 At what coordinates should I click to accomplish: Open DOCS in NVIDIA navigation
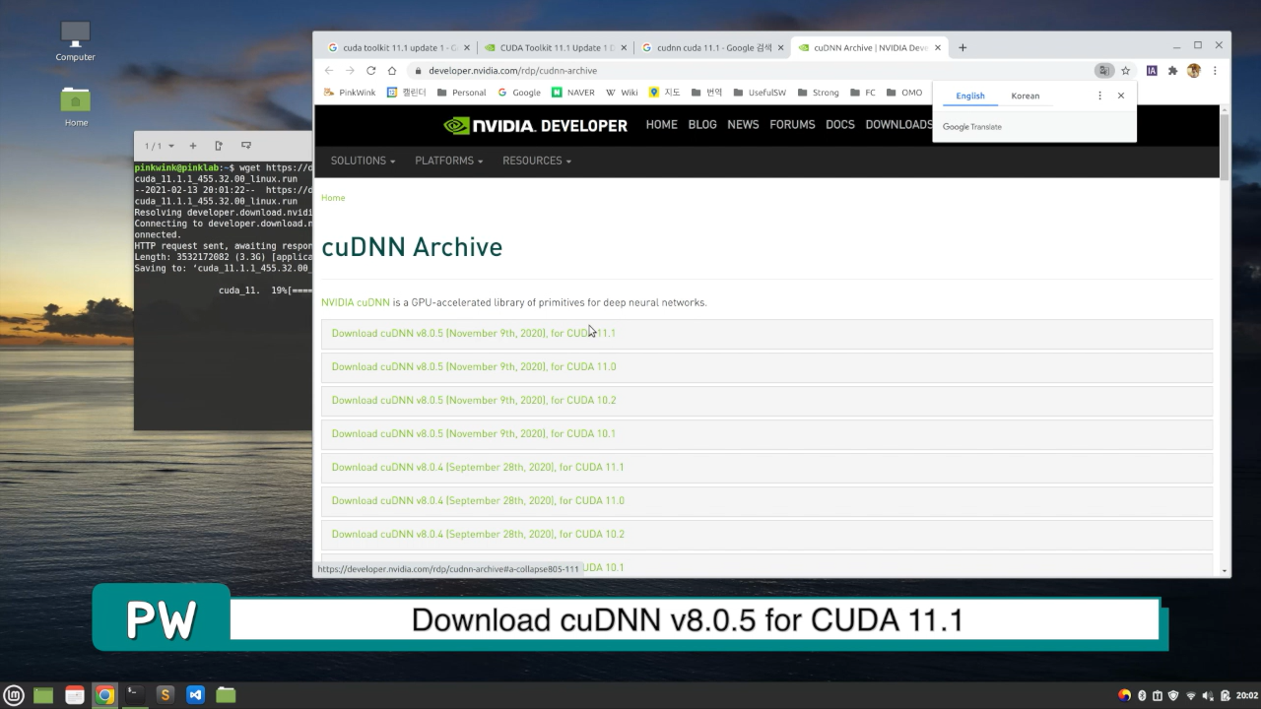(x=840, y=125)
